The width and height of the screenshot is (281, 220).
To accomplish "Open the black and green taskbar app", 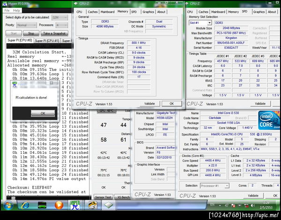I will (42, 205).
